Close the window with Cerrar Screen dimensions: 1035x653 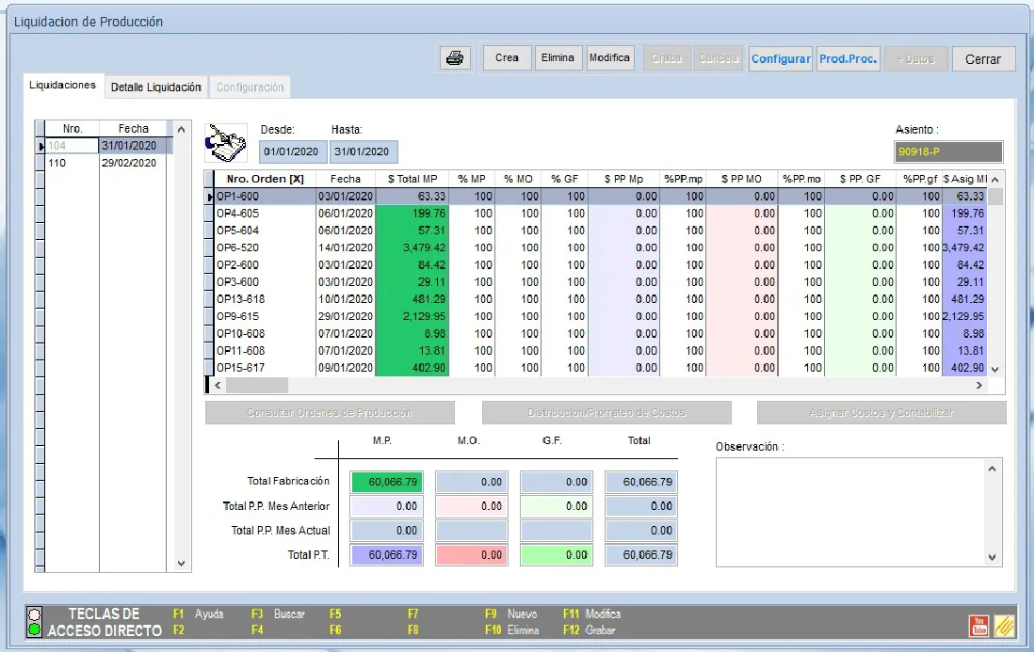pyautogui.click(x=983, y=59)
